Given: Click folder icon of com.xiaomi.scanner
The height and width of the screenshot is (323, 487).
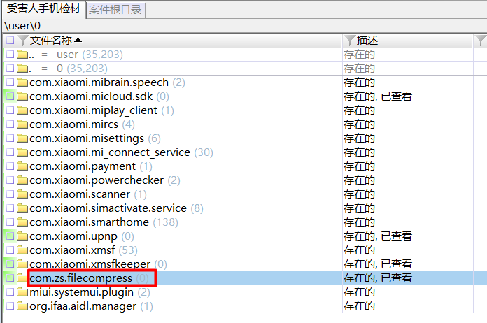Looking at the screenshot, I should tap(22, 194).
